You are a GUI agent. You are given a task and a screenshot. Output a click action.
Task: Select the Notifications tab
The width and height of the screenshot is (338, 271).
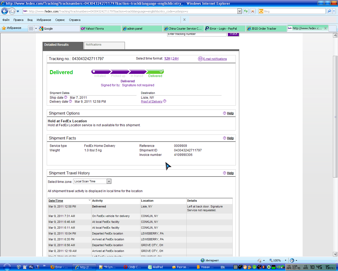pyautogui.click(x=104, y=45)
